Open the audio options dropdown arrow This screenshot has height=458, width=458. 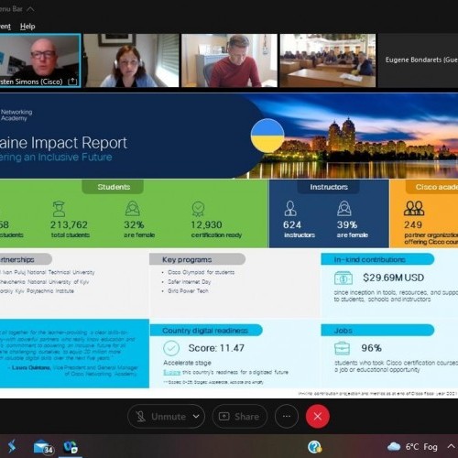pos(196,417)
